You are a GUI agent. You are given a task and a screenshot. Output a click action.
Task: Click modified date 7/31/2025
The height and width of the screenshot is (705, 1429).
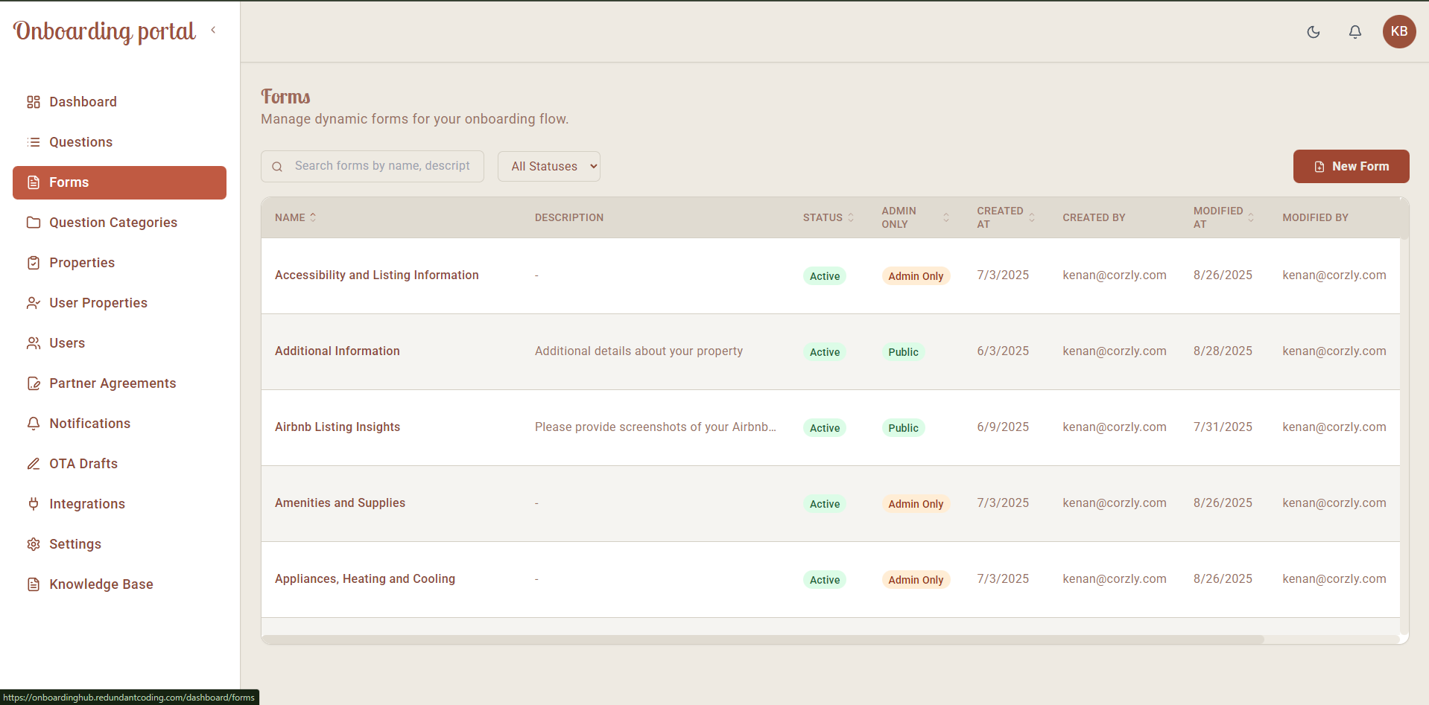pos(1223,427)
